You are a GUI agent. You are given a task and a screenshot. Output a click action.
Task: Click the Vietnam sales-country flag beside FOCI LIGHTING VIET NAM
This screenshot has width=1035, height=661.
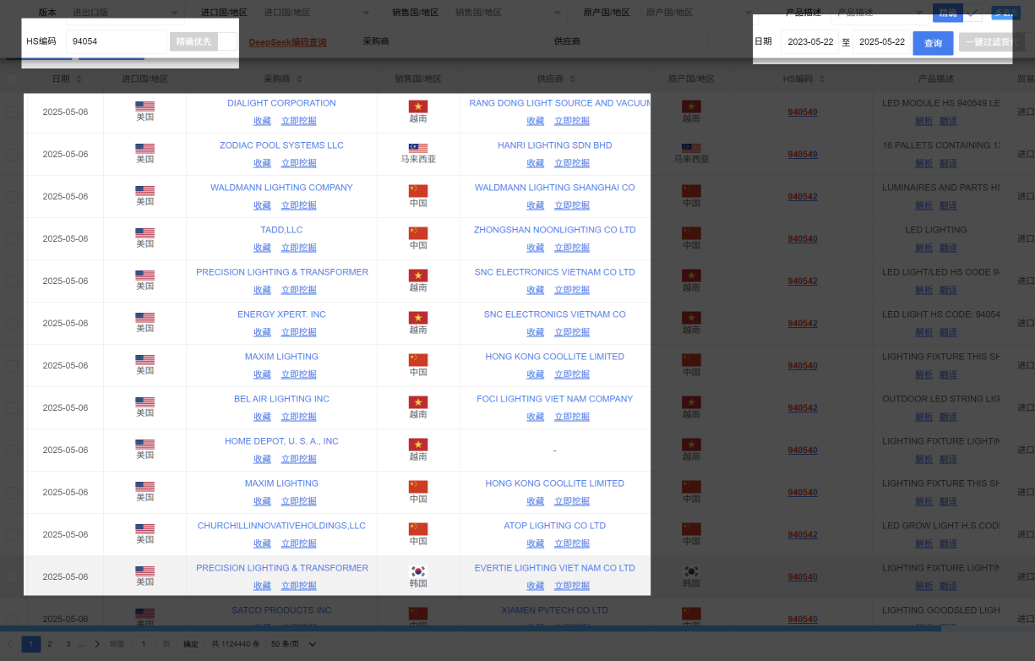418,402
